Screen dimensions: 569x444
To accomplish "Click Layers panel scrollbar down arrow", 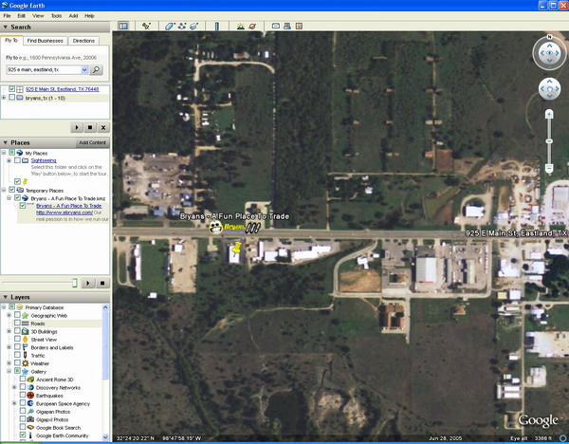I will click(105, 437).
